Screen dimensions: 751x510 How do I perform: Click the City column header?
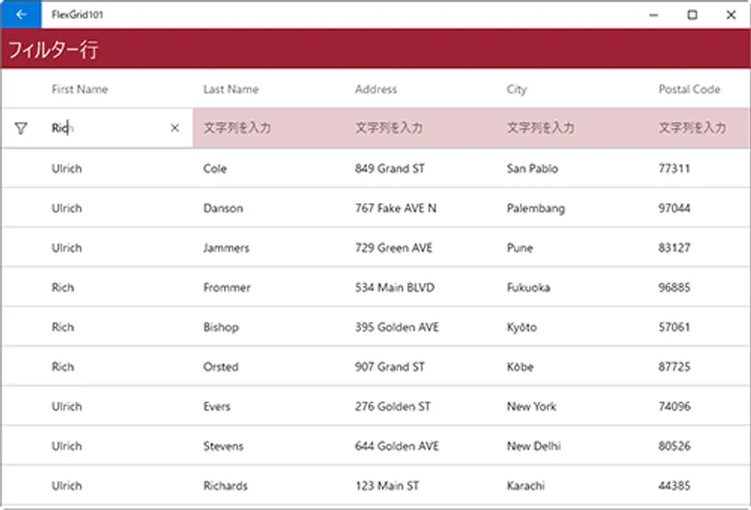pyautogui.click(x=517, y=89)
